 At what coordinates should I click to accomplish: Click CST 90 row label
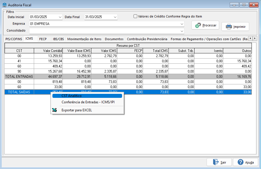tap(19, 71)
